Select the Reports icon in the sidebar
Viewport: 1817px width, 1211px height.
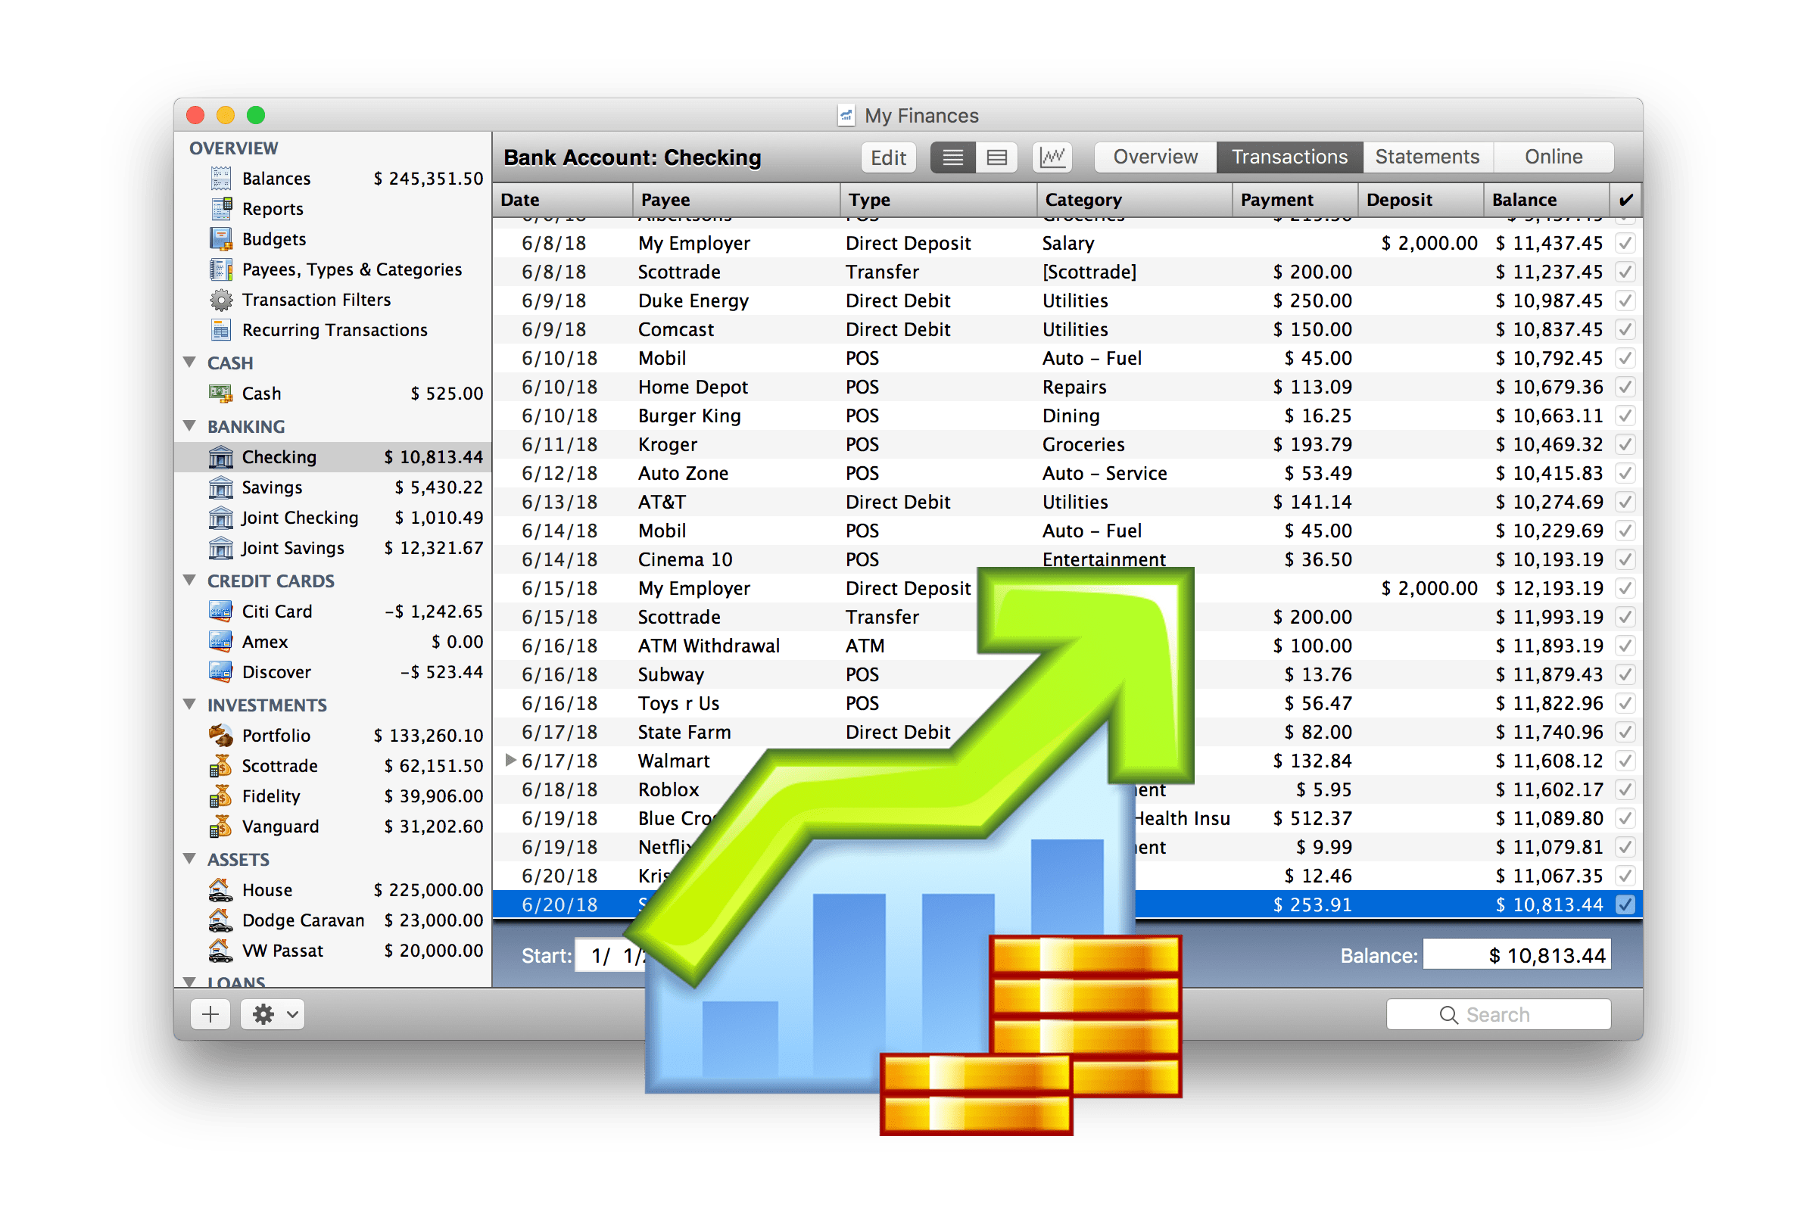coord(222,209)
